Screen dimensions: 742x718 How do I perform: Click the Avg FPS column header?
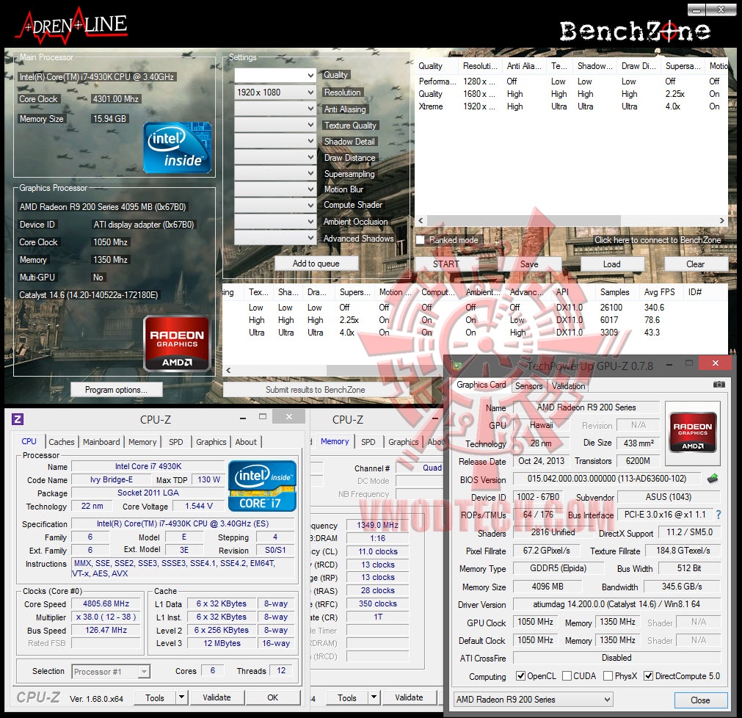(x=660, y=292)
